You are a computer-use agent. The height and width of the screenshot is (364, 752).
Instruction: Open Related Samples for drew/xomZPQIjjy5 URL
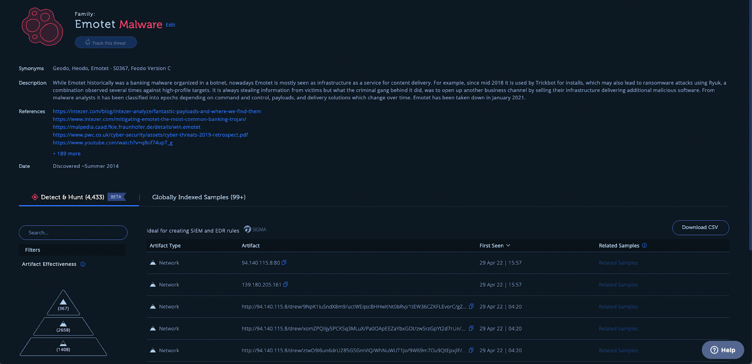tap(618, 329)
